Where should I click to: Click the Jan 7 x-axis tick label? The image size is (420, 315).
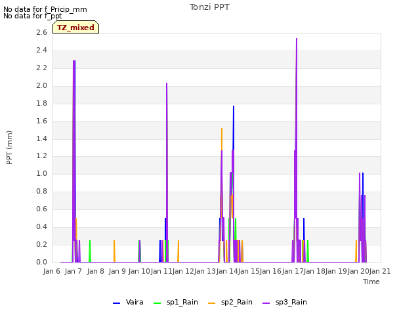(73, 271)
